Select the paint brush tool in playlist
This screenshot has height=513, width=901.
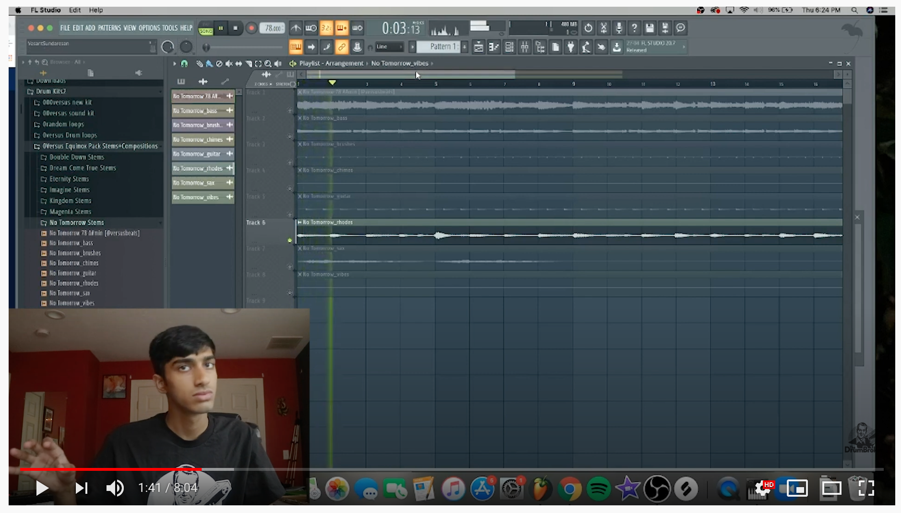tap(209, 63)
